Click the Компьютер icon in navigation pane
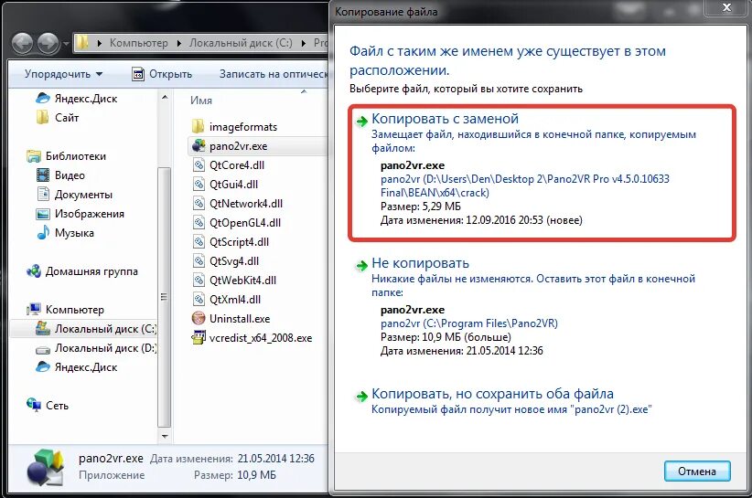752x498 pixels. tap(34, 310)
